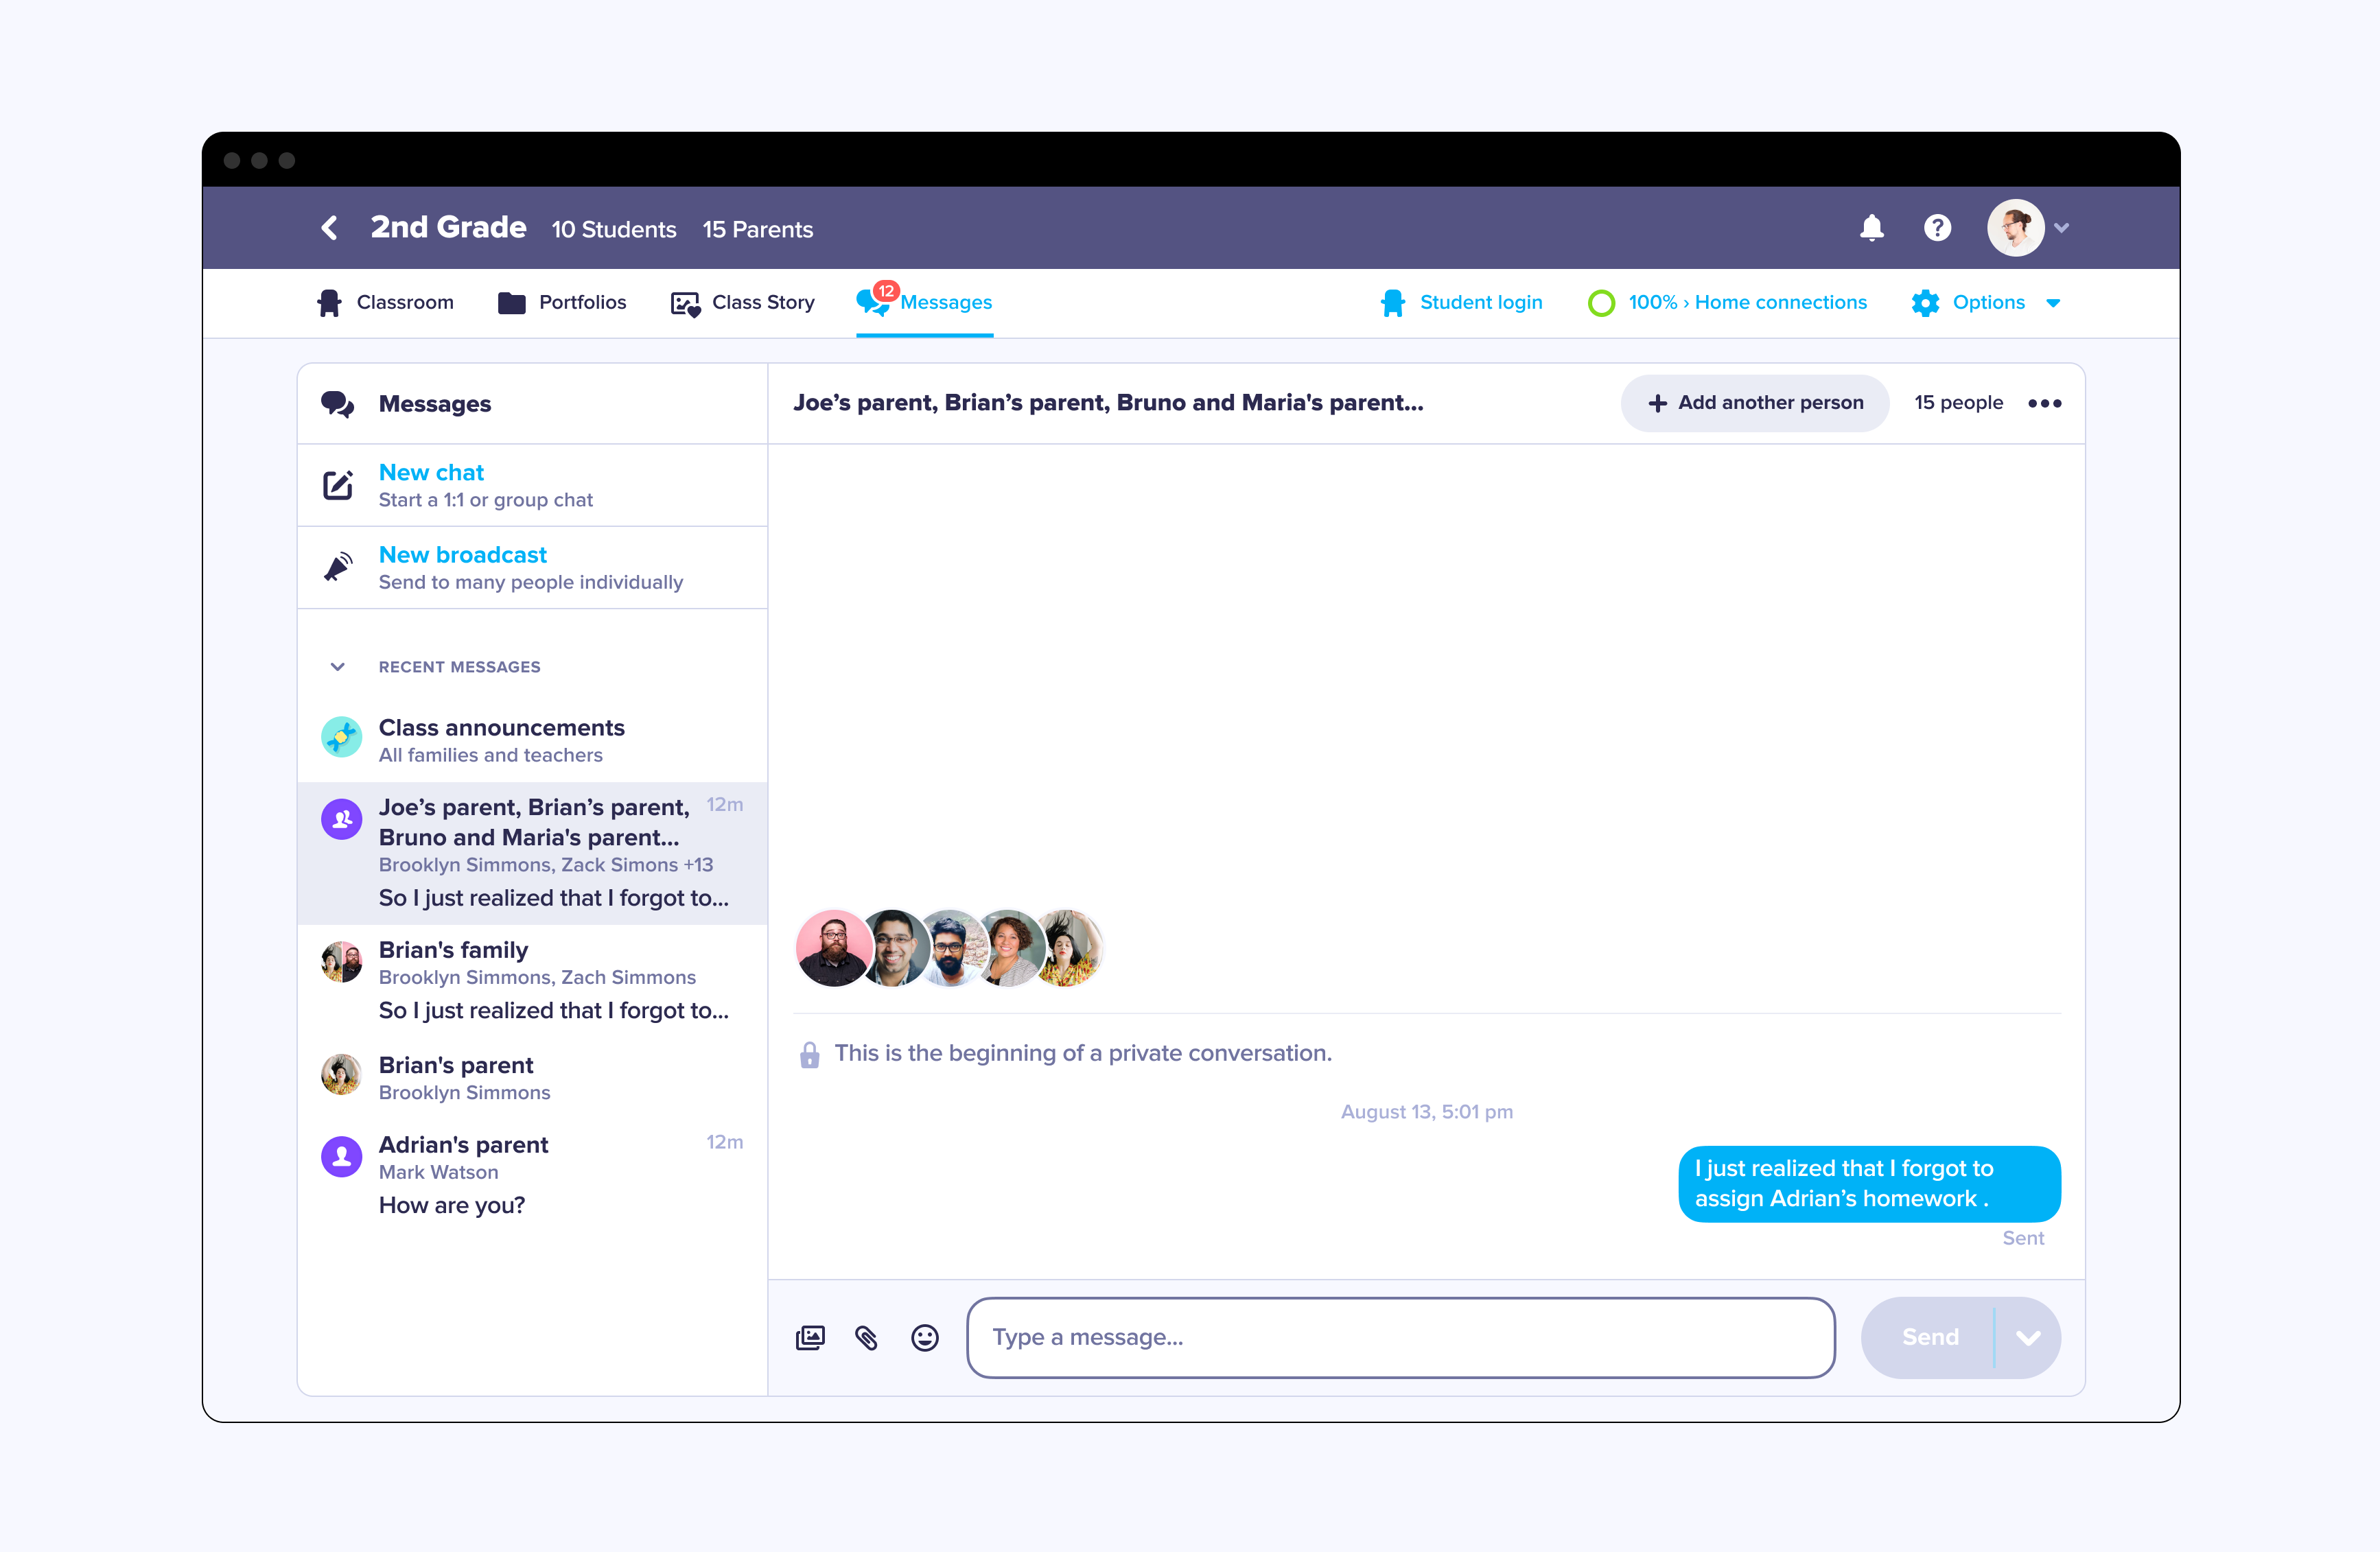Start a New chat

(x=532, y=485)
